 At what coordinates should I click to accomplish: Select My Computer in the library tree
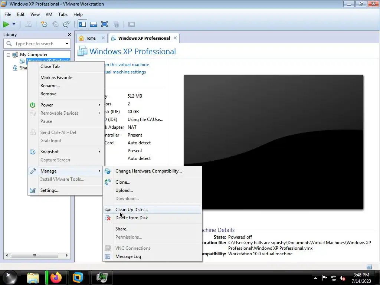(x=34, y=55)
